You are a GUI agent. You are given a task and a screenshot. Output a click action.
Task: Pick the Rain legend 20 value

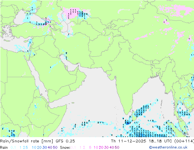point(39,148)
